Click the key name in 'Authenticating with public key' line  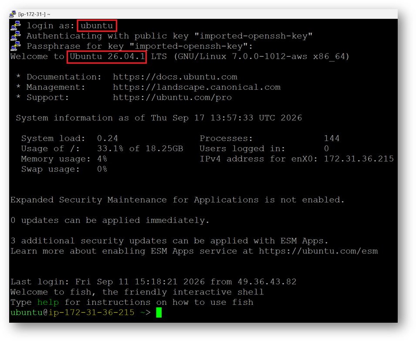(253, 36)
